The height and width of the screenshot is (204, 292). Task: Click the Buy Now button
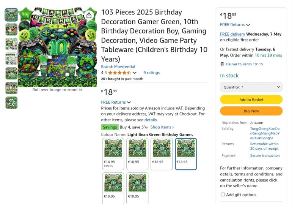(x=251, y=111)
